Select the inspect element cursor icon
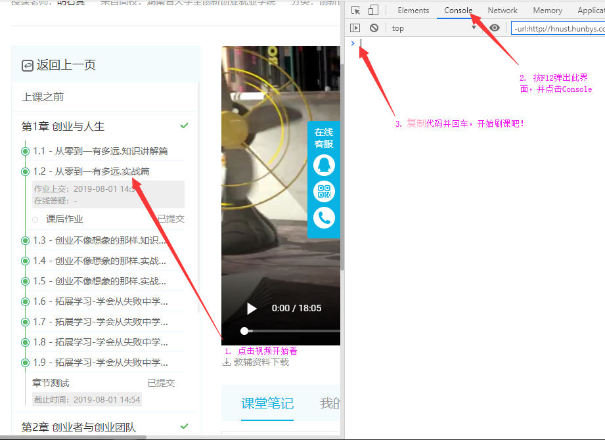Screen dimensions: 605x440 (356, 11)
